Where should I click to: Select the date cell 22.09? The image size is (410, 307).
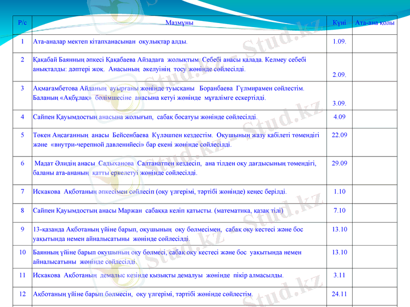click(x=339, y=136)
